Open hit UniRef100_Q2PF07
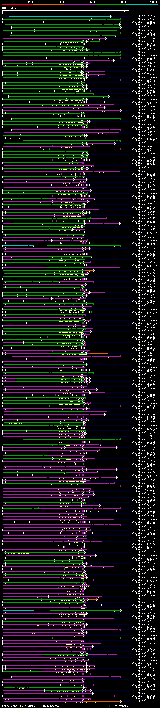 coord(143,25)
